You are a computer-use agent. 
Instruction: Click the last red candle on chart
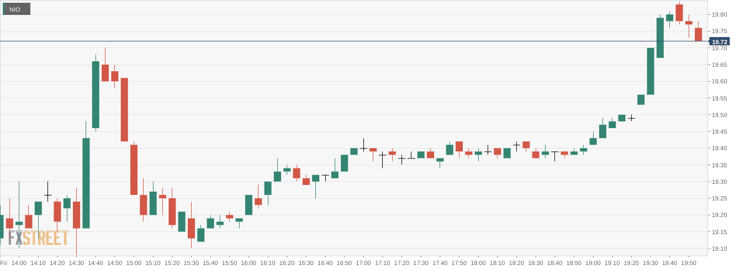coord(698,34)
